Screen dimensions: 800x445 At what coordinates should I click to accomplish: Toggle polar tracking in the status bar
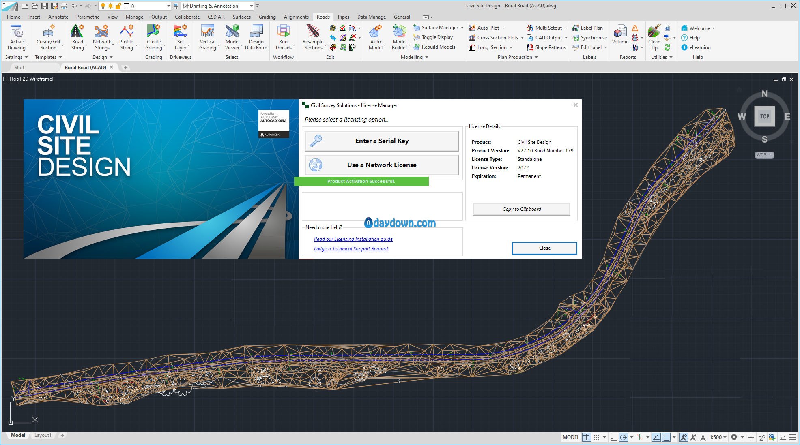point(624,437)
